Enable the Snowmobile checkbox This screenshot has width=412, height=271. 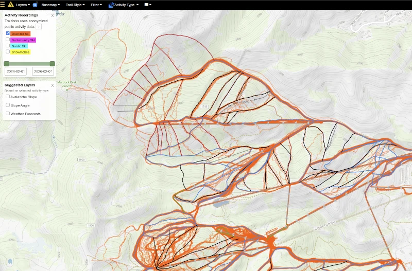(x=8, y=52)
